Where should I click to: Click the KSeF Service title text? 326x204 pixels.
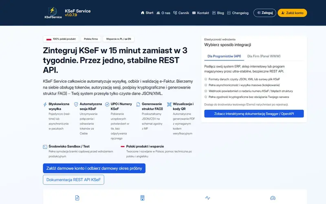[x=77, y=11]
